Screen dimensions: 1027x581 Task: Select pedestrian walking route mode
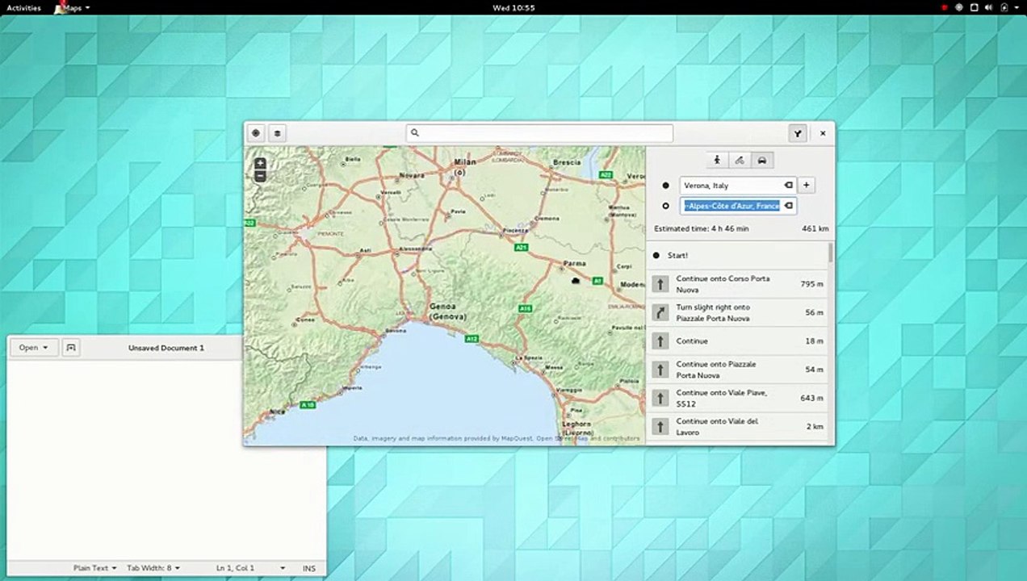click(x=718, y=160)
